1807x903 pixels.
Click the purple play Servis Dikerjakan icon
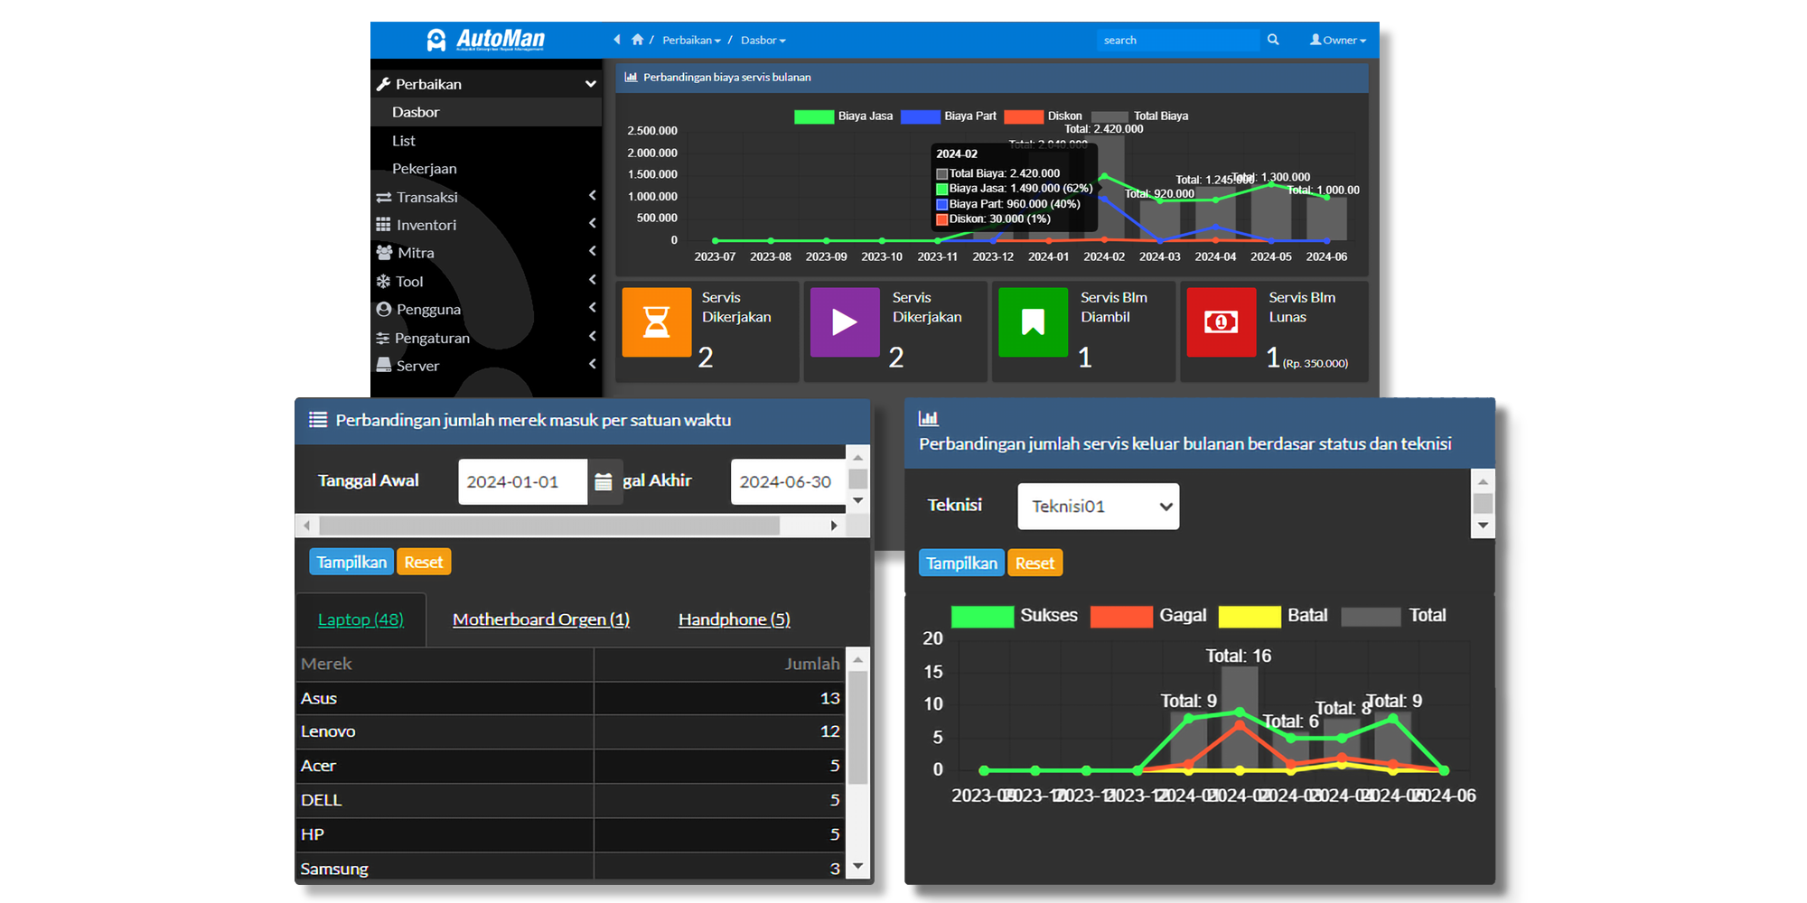(x=845, y=322)
